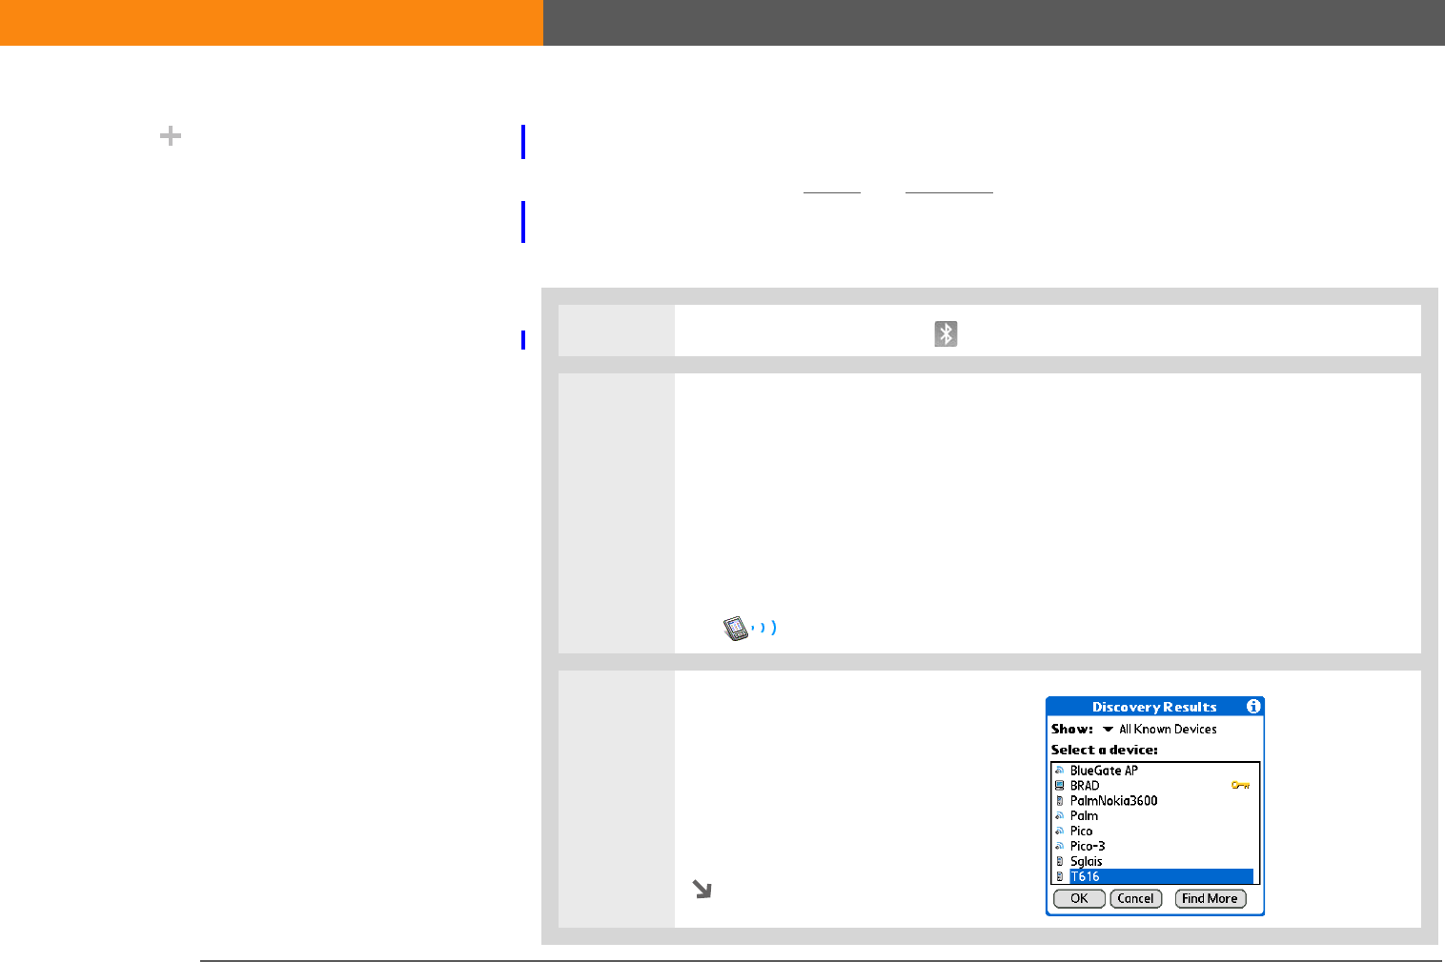1445x962 pixels.
Task: Select Pico in device list
Action: 1081,832
